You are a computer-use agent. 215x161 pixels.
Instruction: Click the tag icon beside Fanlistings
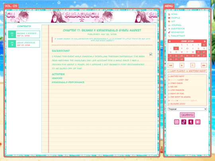169,36
